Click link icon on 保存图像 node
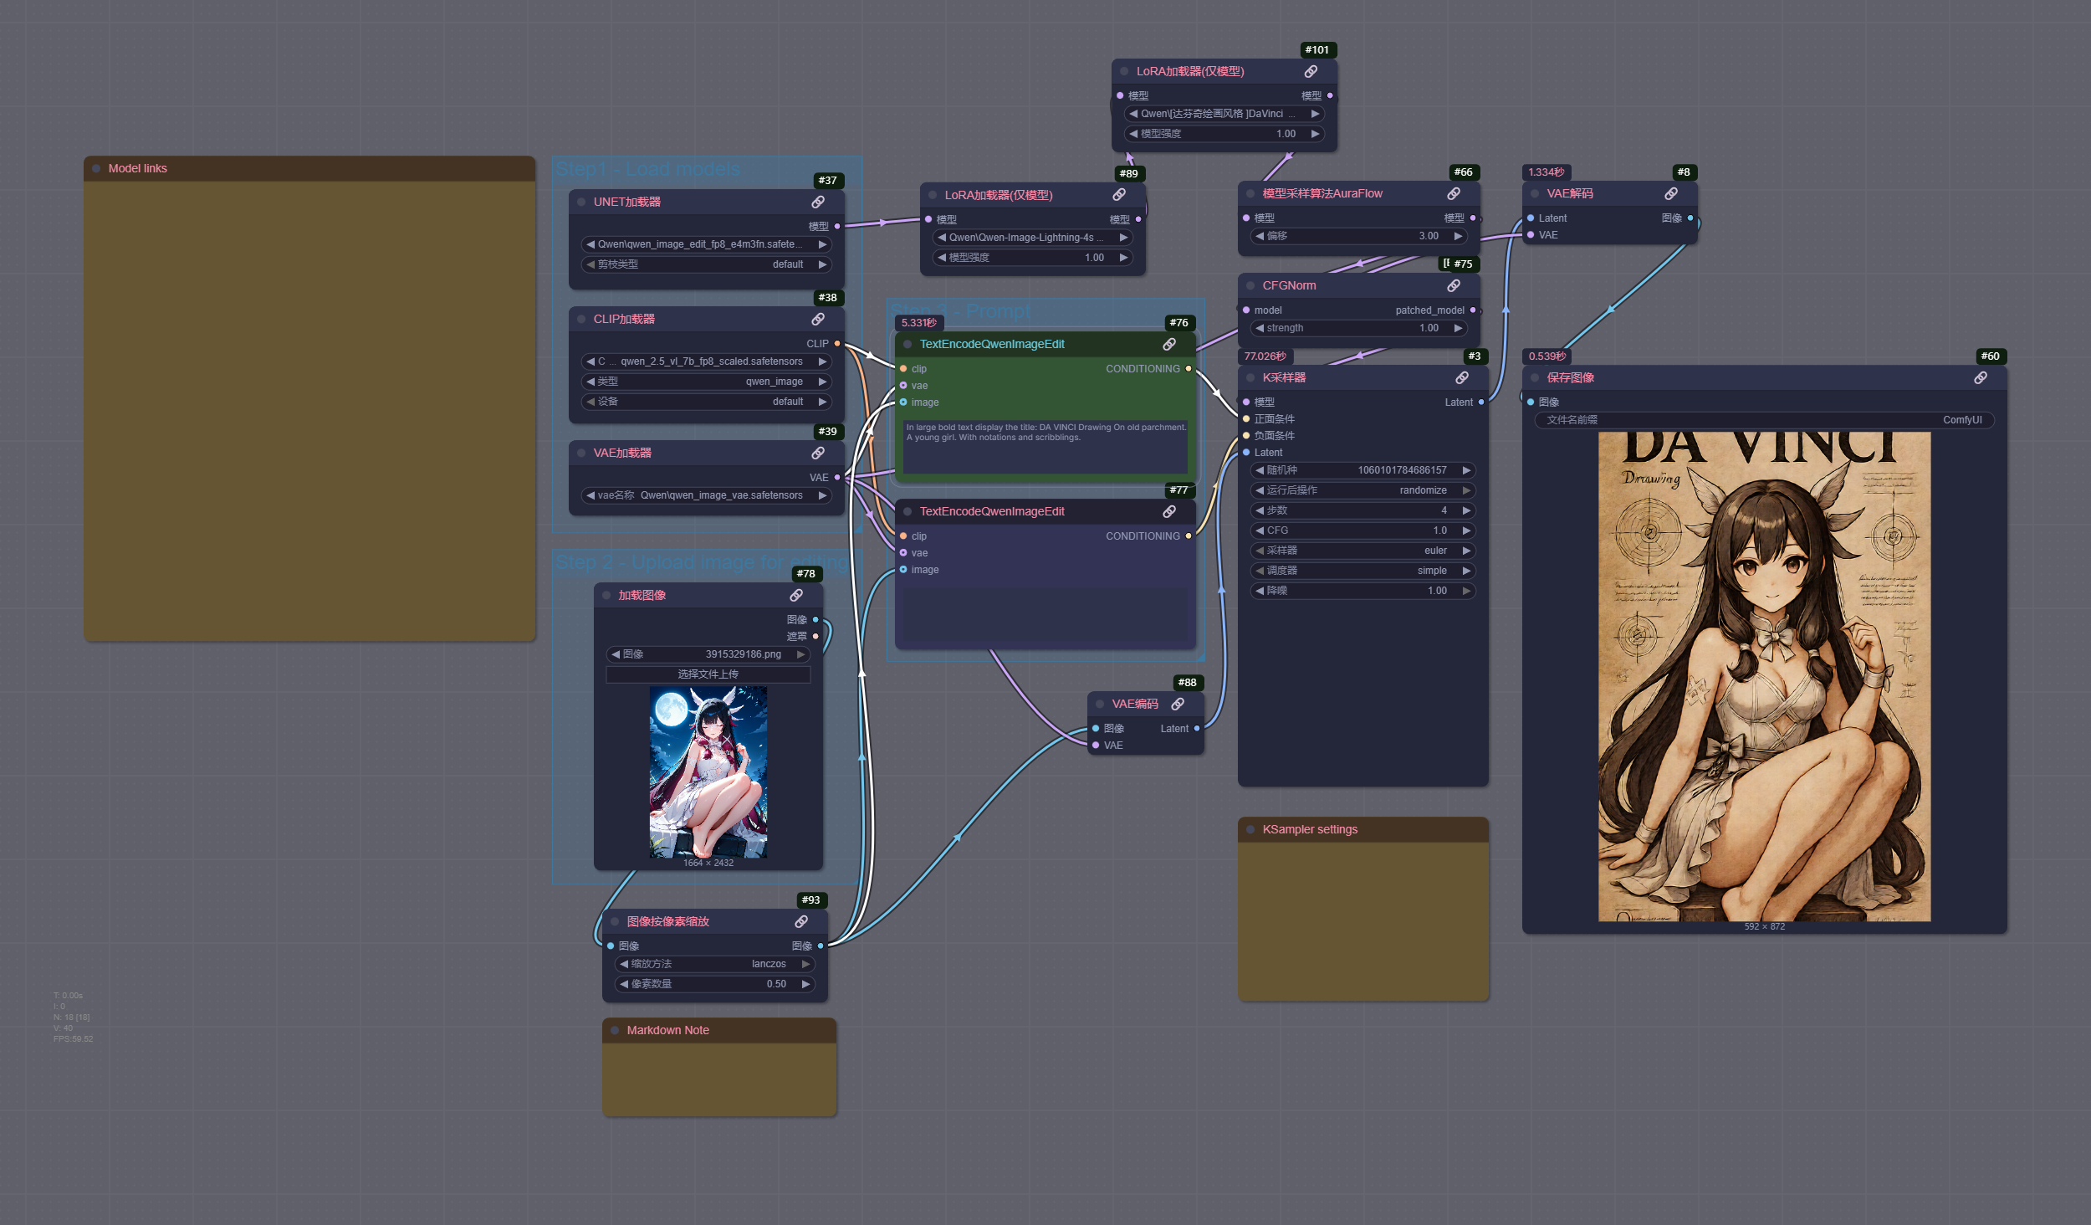Viewport: 2091px width, 1225px height. click(1981, 377)
